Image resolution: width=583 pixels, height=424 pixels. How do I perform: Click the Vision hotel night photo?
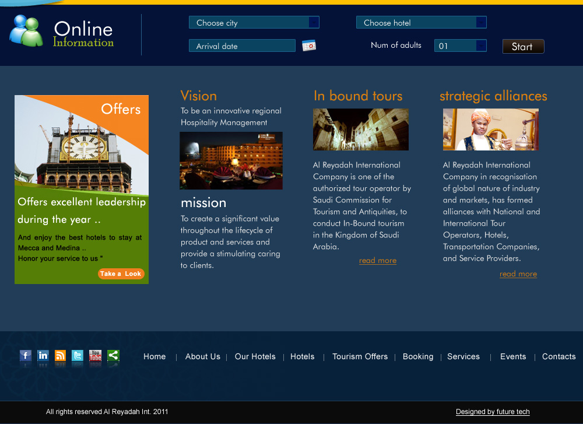click(231, 160)
